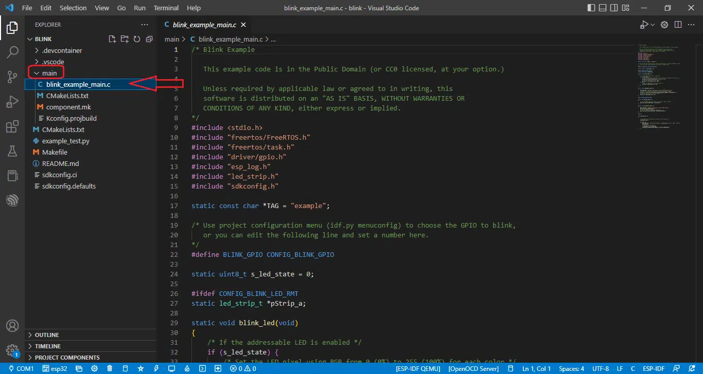Image resolution: width=703 pixels, height=374 pixels.
Task: Close the blink_example_main.c tab
Action: pyautogui.click(x=243, y=25)
